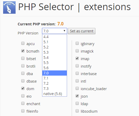Select PHP 7.2 in the version list
This screenshot has width=139, height=116.
pos(55,83)
